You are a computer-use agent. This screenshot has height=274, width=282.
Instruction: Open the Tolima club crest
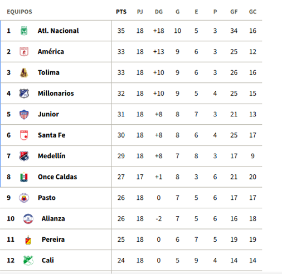pyautogui.click(x=24, y=72)
